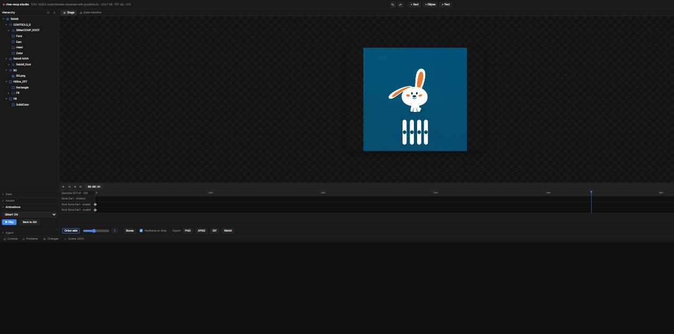Click the timeline timecode field
Screen dimensions: 674x334
tap(94, 187)
